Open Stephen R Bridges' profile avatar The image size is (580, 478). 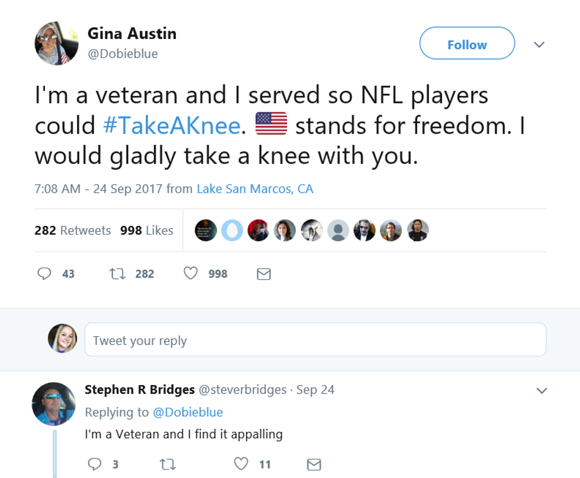coord(53,404)
